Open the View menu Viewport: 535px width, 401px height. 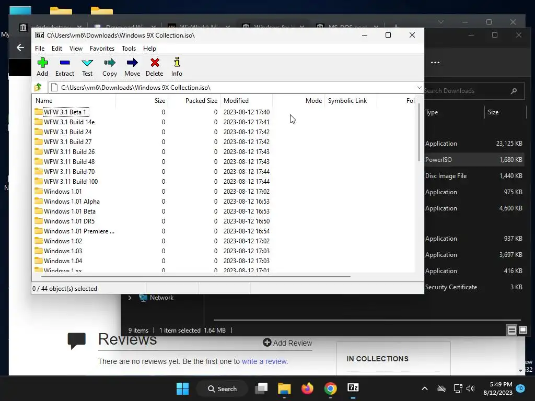click(x=76, y=49)
